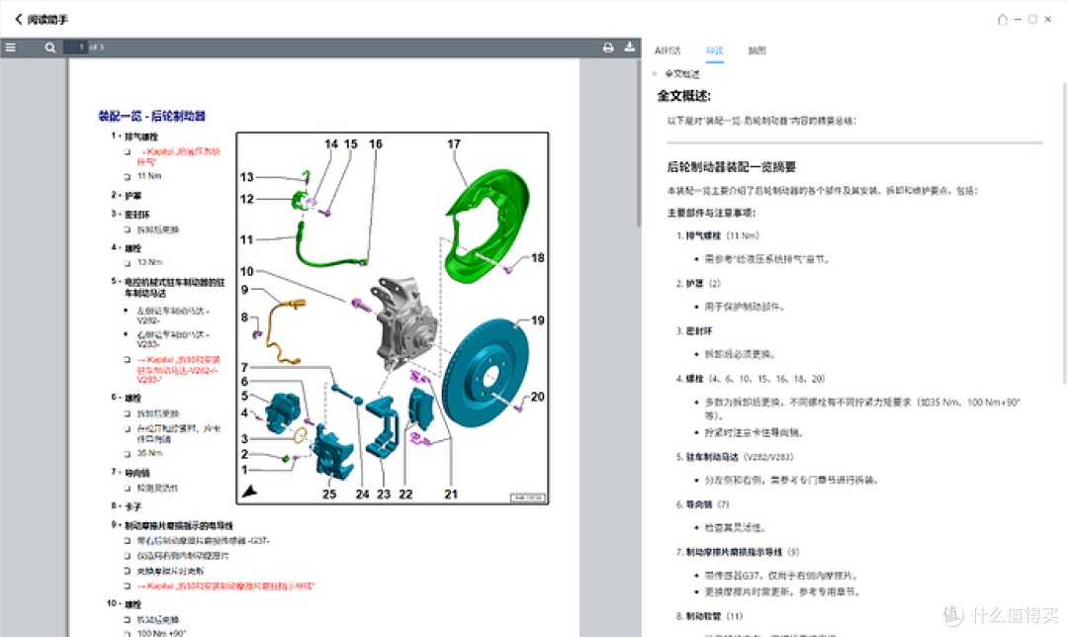Click PDF list item "4 - 螺栓"

tap(127, 248)
